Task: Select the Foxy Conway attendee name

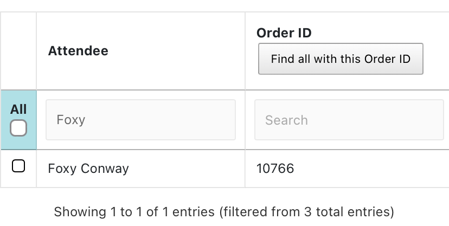Action: coord(88,169)
